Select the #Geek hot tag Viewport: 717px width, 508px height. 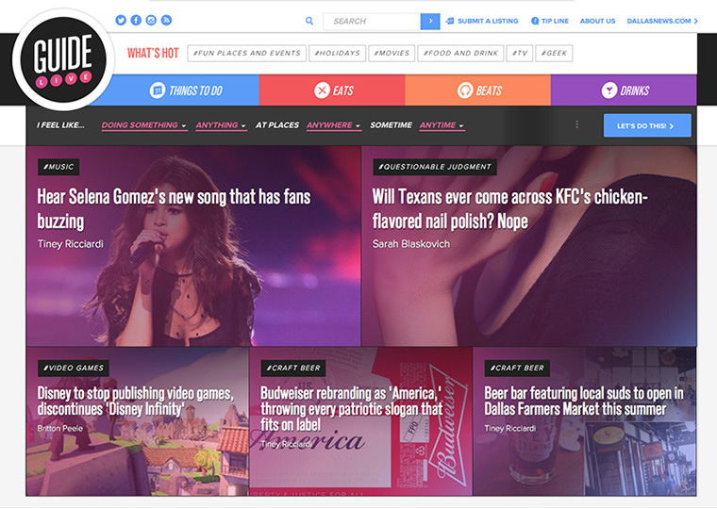tap(554, 53)
